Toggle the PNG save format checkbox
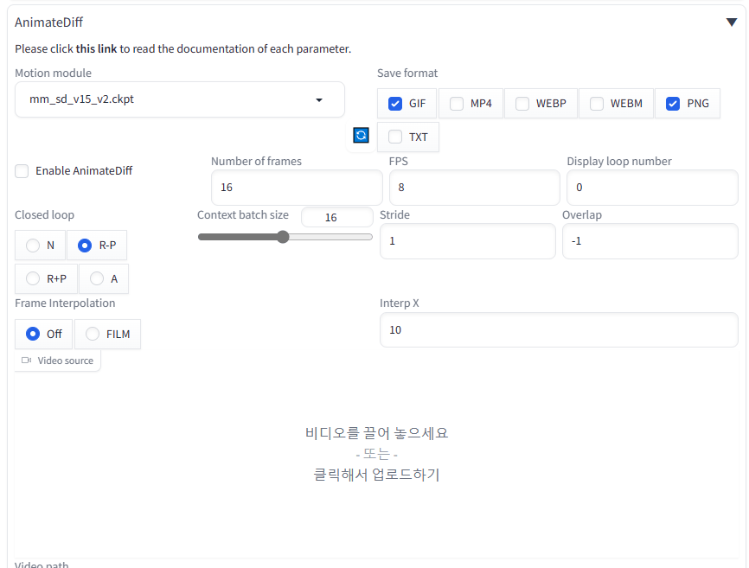 point(673,104)
